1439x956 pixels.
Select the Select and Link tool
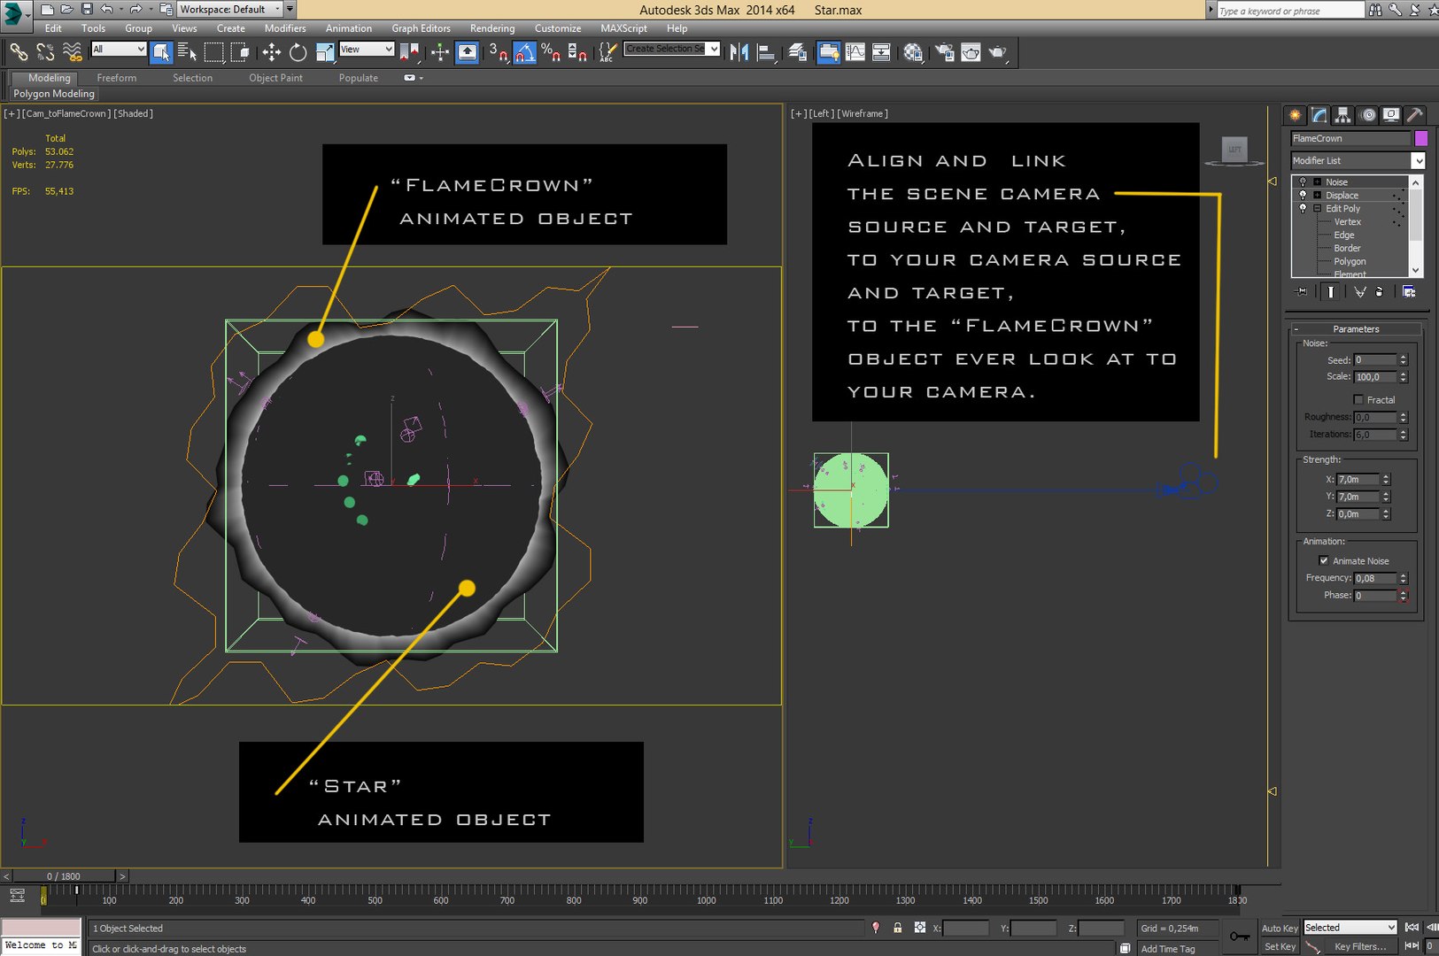[19, 52]
